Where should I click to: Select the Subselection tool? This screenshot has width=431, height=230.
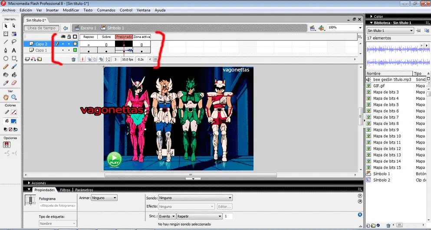pyautogui.click(x=14, y=26)
